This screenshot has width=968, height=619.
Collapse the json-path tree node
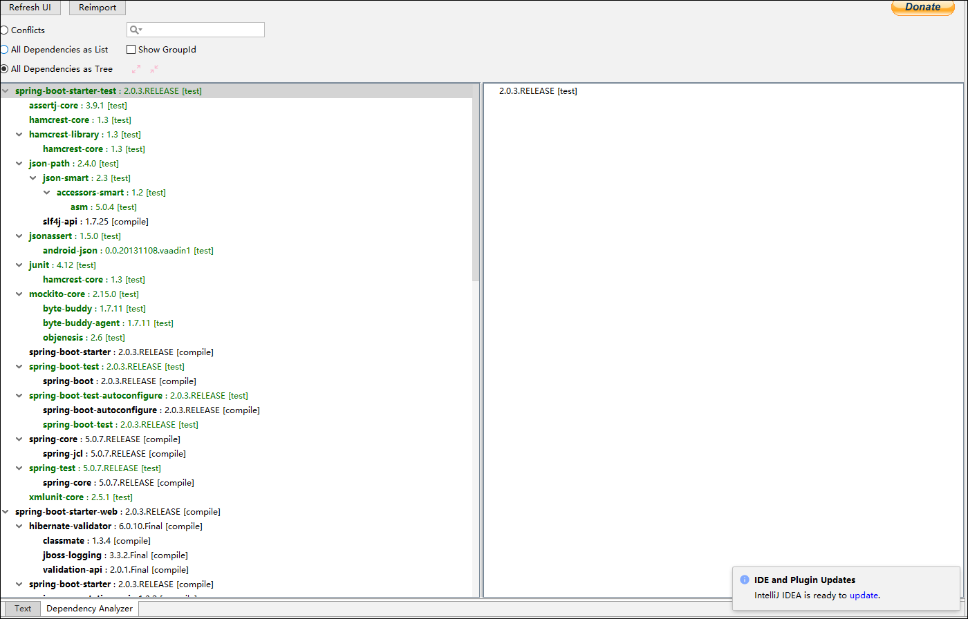pos(20,164)
